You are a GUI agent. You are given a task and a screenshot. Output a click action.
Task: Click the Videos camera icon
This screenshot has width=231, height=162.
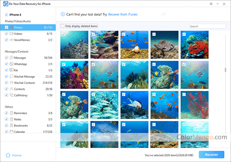(12, 34)
